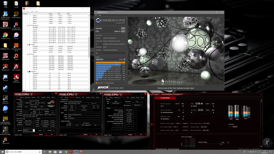The image size is (274, 154).
Task: Click the Manual Voltage slider handle
Action: [x=221, y=144]
